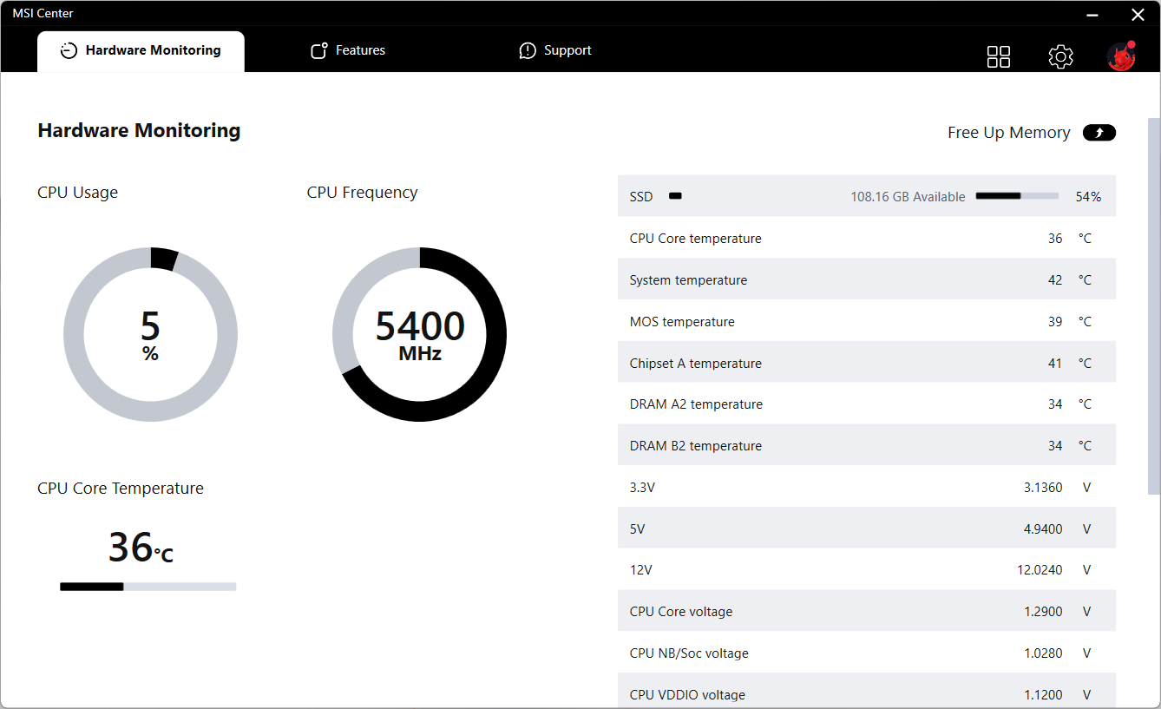The image size is (1161, 709).
Task: Switch to the Features tab
Action: point(348,51)
